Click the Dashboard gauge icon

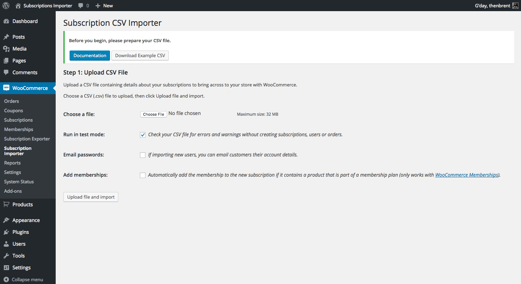6,21
